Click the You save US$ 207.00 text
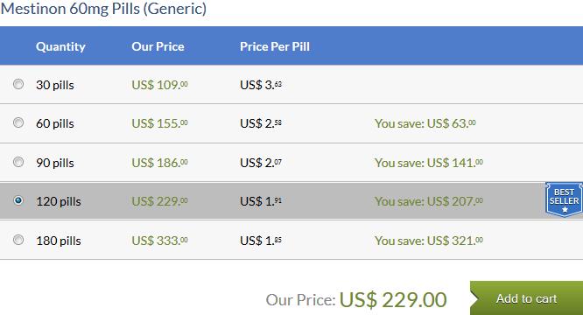Viewport: 583px width, 315px height. point(429,201)
